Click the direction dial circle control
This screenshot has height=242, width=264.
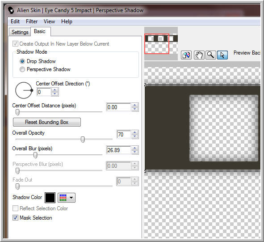[x=24, y=90]
